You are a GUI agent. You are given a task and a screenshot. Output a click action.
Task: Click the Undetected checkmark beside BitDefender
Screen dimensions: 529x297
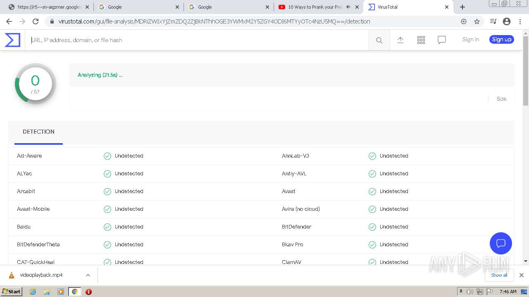pos(372,227)
